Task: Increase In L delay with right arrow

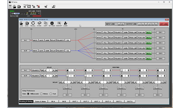Action: pyautogui.click(x=53, y=70)
